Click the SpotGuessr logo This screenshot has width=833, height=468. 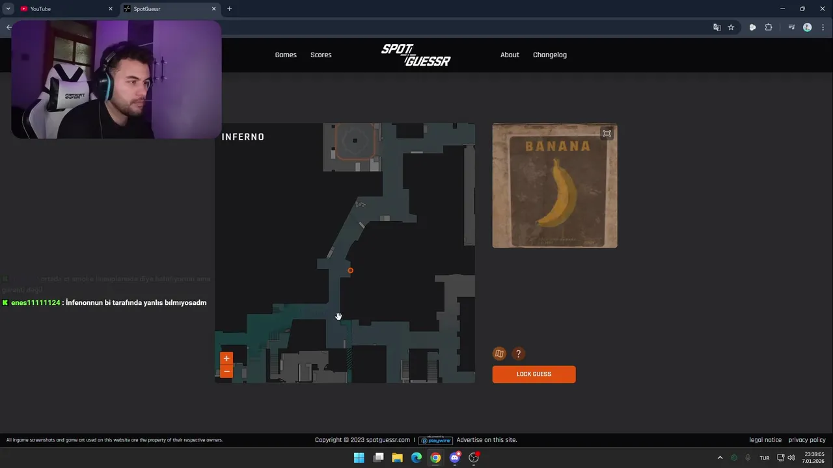pos(416,55)
